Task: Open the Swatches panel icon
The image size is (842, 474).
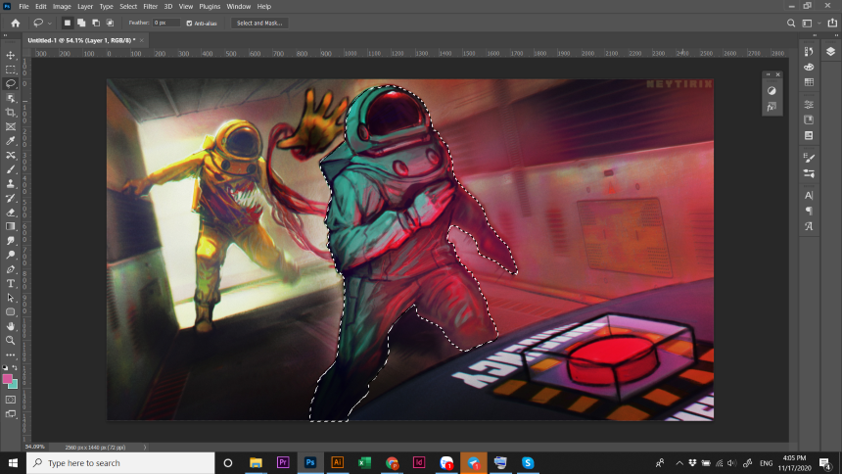Action: point(809,84)
